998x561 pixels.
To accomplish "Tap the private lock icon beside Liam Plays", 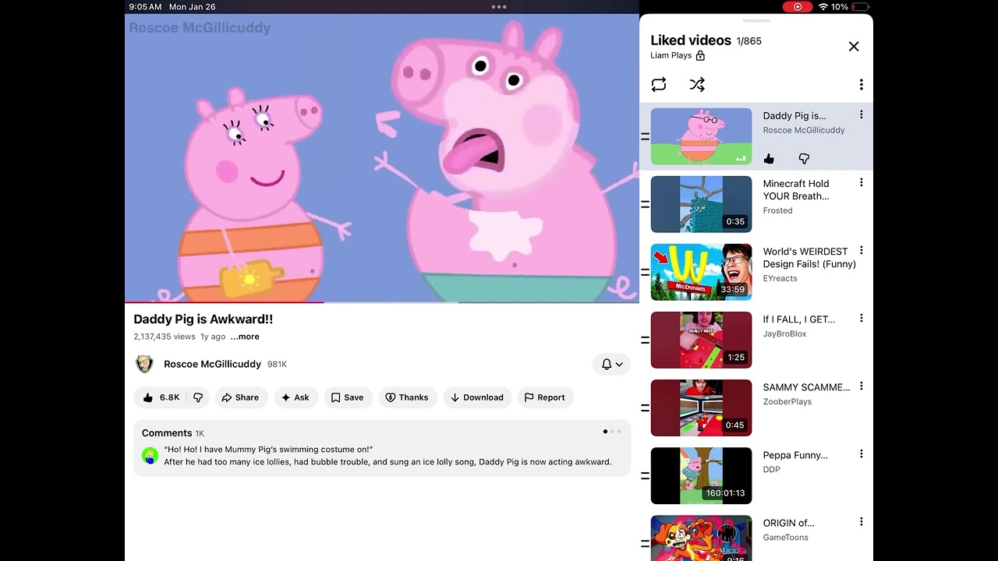I will 700,55.
